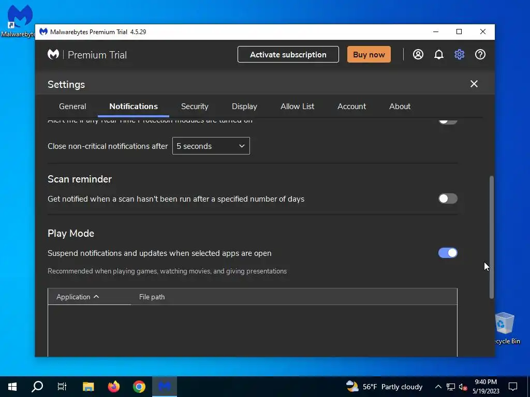Image resolution: width=530 pixels, height=397 pixels.
Task: Switch to the General tab
Action: (72, 106)
